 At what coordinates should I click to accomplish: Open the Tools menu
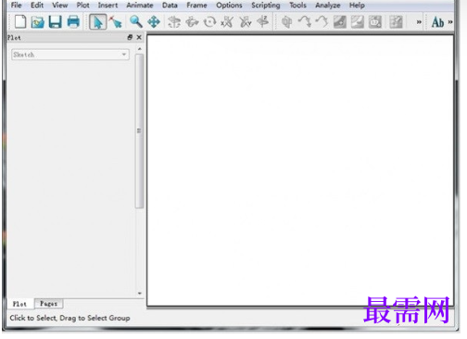click(x=297, y=6)
